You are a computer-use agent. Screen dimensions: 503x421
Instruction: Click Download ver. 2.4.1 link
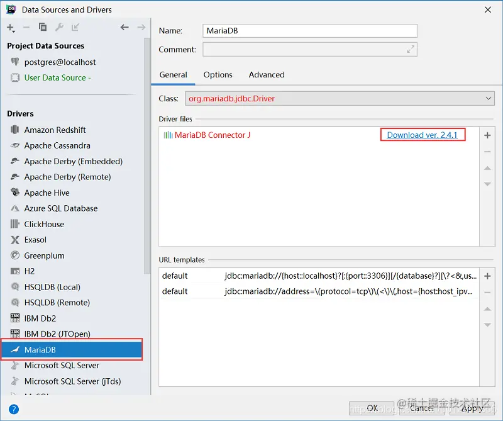click(422, 135)
